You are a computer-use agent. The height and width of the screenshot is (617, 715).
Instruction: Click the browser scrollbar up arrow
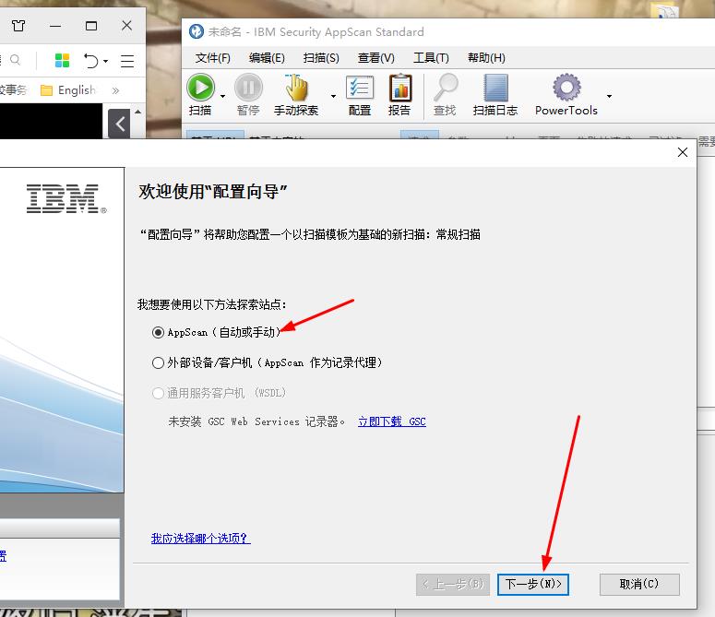coord(138,112)
